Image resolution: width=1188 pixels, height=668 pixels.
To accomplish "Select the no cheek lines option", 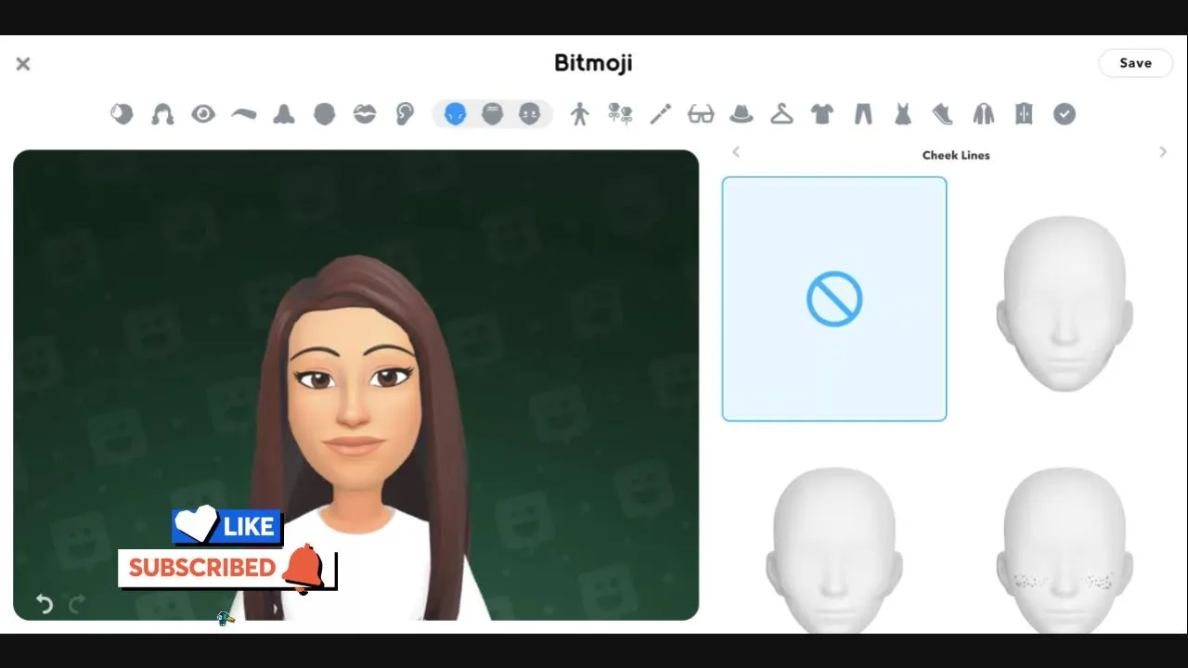I will click(x=834, y=299).
